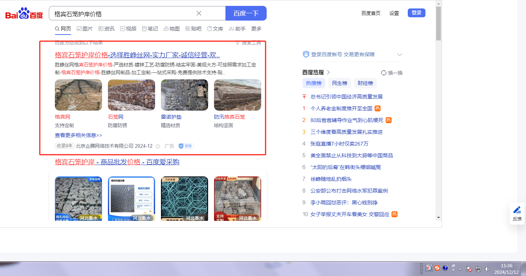Select the 民生榜 hot list tab
The width and height of the screenshot is (526, 276).
tap(340, 83)
